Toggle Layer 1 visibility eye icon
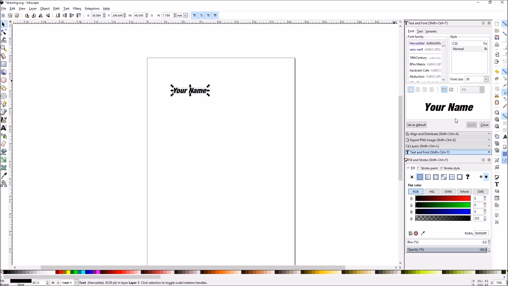The width and height of the screenshot is (508, 286). 53,283
